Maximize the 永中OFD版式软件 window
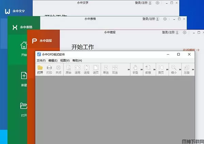The image size is (204, 144). pyautogui.click(x=178, y=54)
